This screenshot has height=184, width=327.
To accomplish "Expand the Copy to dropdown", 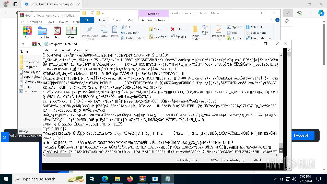I will (x=166, y=37).
